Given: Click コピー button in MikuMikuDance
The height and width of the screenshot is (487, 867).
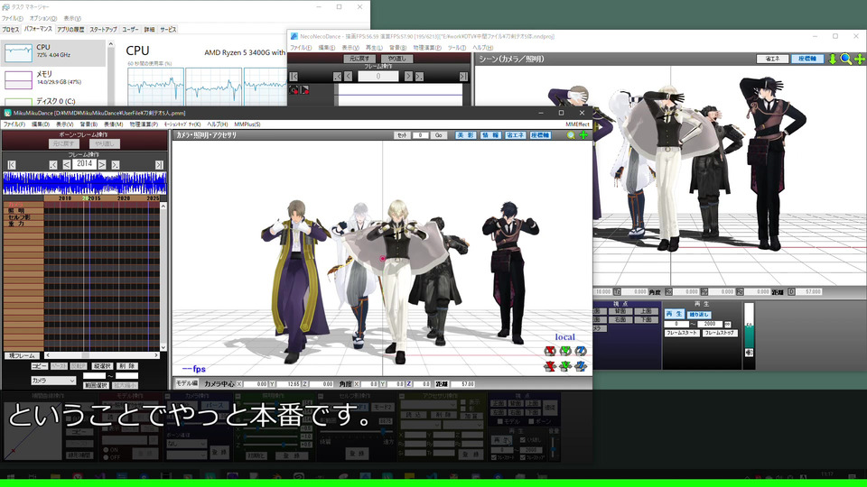Looking at the screenshot, I should 39,366.
